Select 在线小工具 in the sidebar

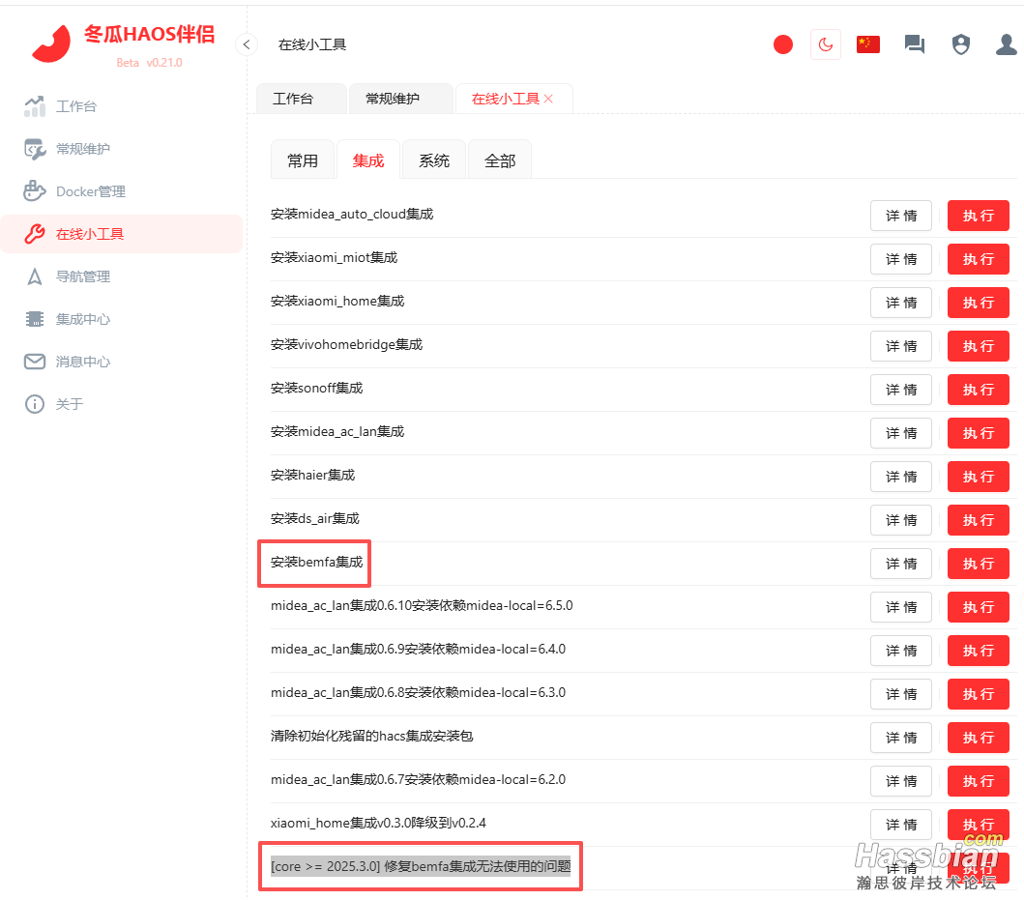(x=122, y=234)
